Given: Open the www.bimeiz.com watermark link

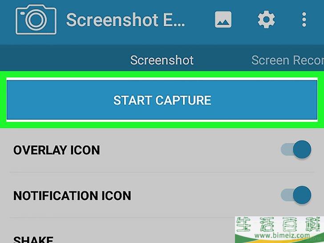Looking at the screenshot, I should [282, 235].
